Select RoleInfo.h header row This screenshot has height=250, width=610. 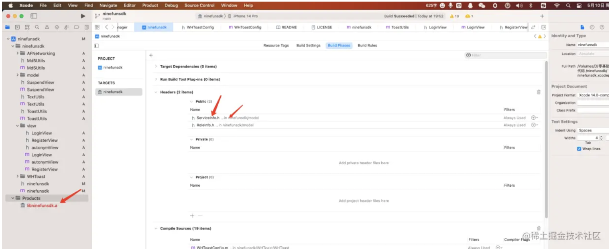pos(364,125)
